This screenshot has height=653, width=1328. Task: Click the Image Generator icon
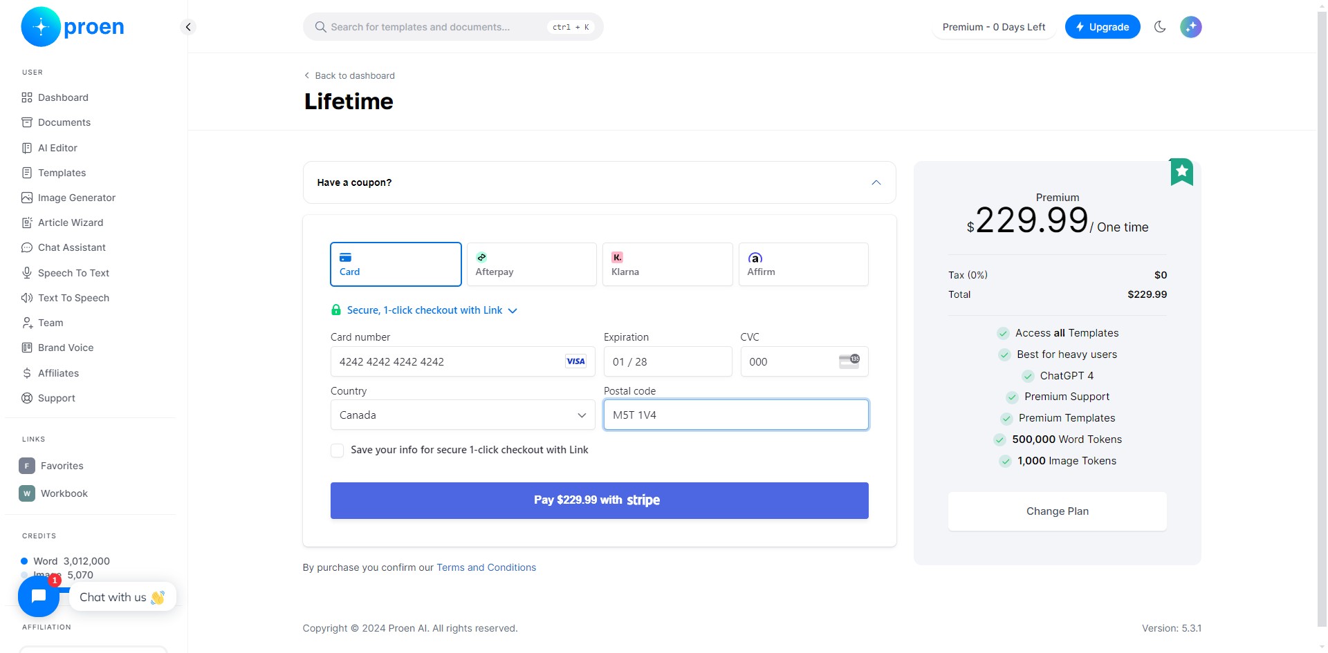tap(27, 198)
